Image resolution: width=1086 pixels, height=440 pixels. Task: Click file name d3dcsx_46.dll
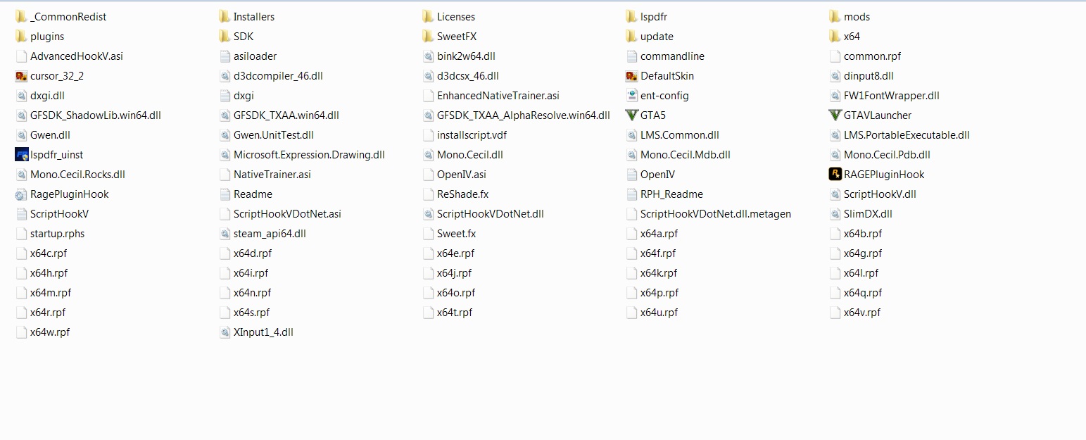(x=468, y=76)
